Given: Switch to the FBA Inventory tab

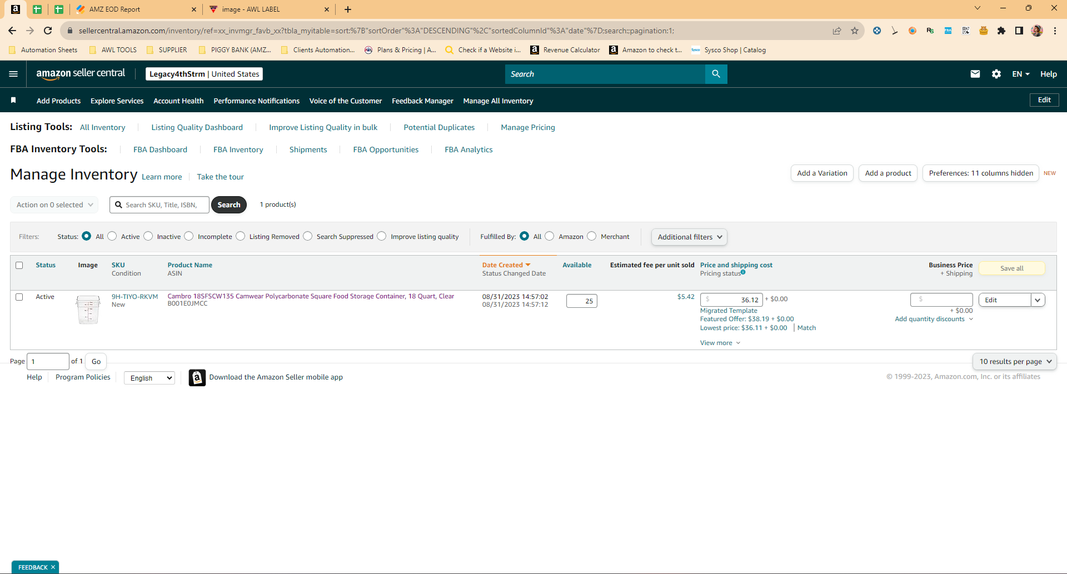Looking at the screenshot, I should click(238, 149).
